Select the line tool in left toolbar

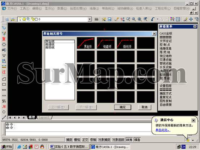[4, 117]
